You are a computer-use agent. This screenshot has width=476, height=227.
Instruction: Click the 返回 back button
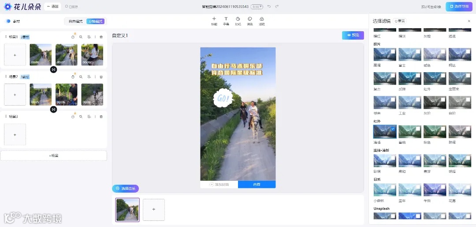(x=52, y=6)
